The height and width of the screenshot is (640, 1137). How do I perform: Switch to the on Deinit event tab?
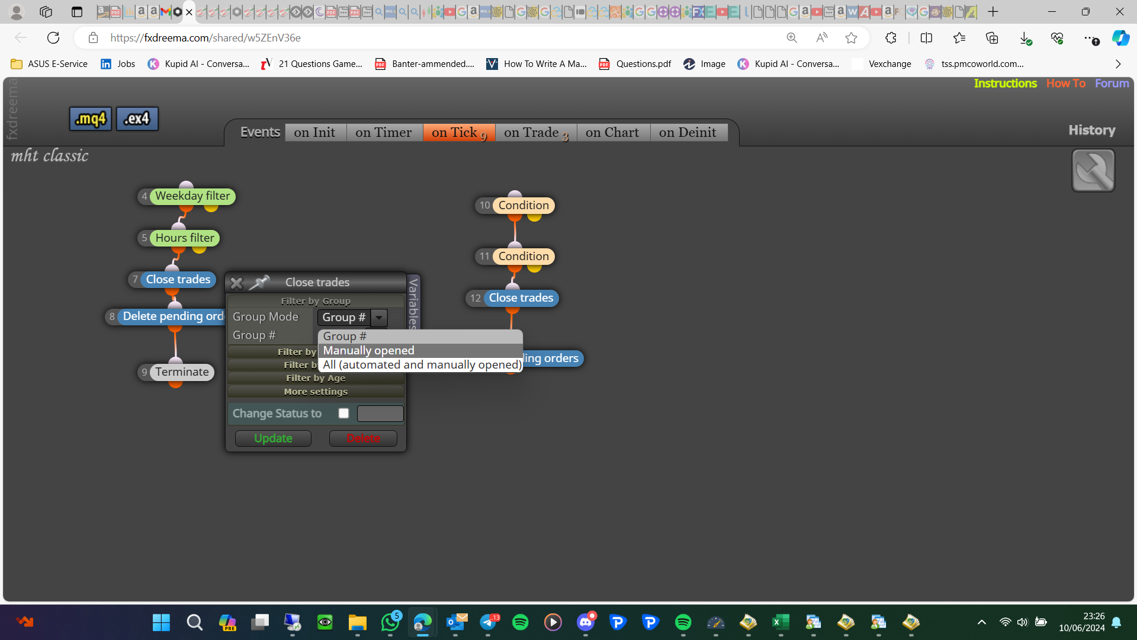(x=688, y=133)
